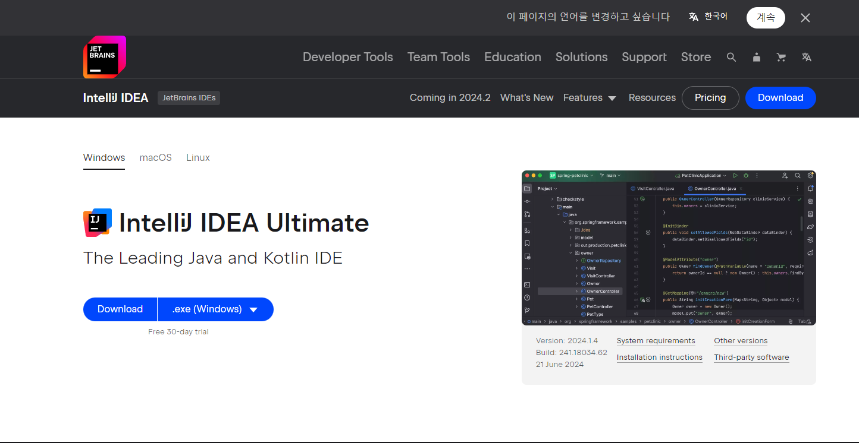This screenshot has height=443, width=859.
Task: Switch to the Linux tab
Action: coord(197,157)
